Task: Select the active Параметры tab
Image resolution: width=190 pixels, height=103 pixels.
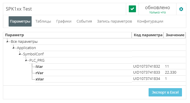Action: click(x=20, y=21)
